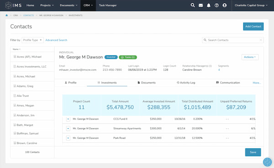Click the Segments count link 4
This screenshot has height=168, width=274.
219,70
